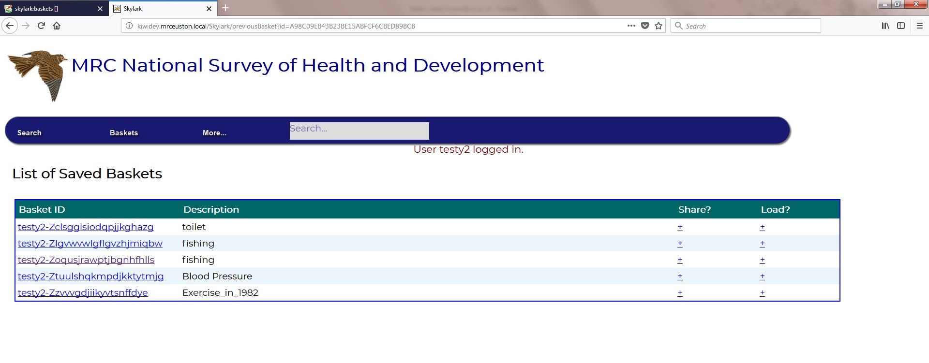The width and height of the screenshot is (929, 363).
Task: Click the browser Search box
Action: point(746,26)
